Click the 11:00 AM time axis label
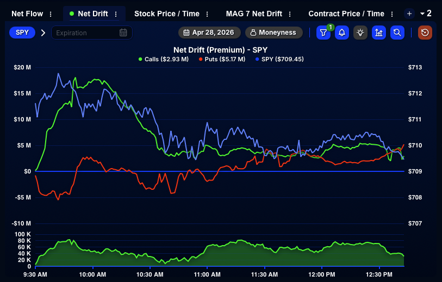 (207, 274)
